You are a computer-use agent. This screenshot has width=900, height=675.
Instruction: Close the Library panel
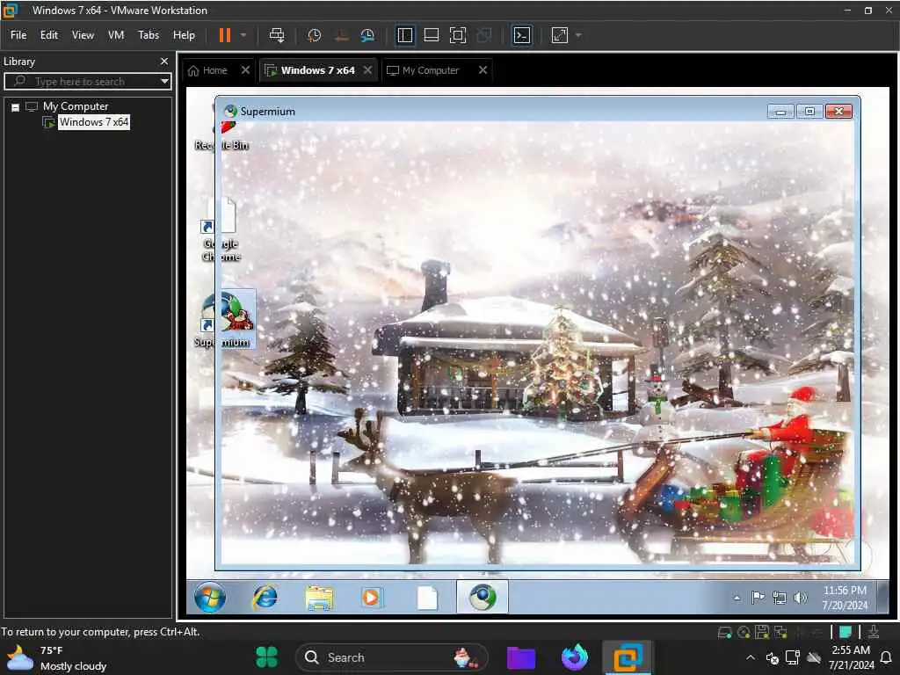point(164,61)
